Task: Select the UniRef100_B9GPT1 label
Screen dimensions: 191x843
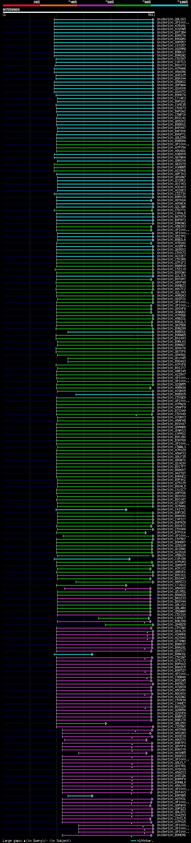Action: pos(171,135)
